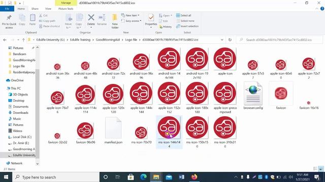Switch to the Picture Tools tab
This screenshot has height=182, width=325.
[66, 9]
